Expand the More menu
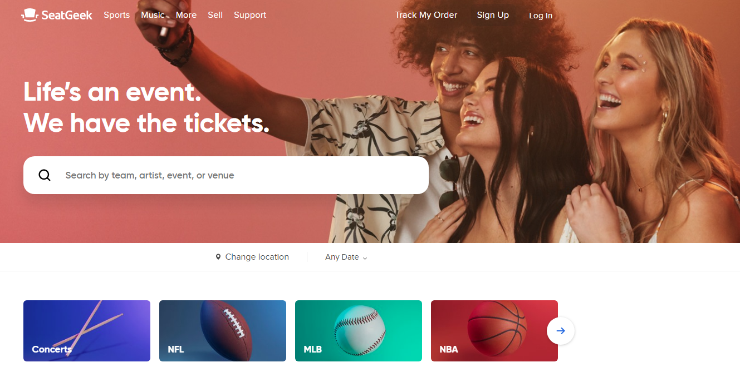The height and width of the screenshot is (377, 740). point(186,15)
